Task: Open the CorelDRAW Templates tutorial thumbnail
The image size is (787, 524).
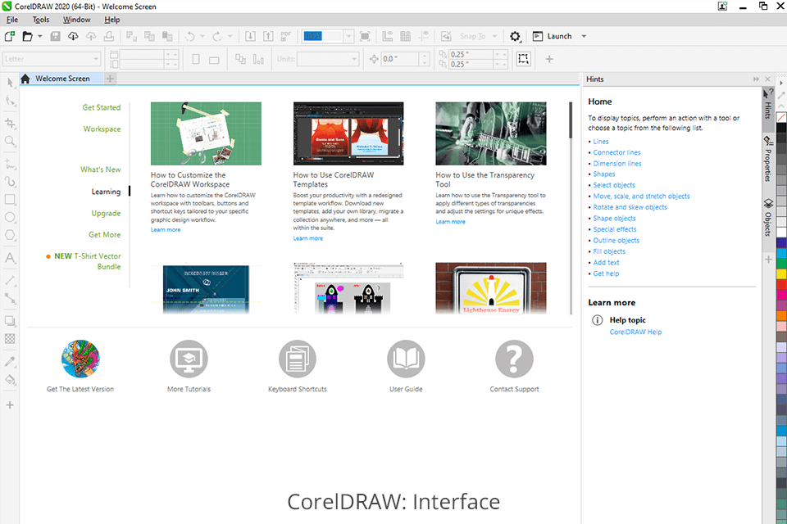Action: click(x=348, y=133)
